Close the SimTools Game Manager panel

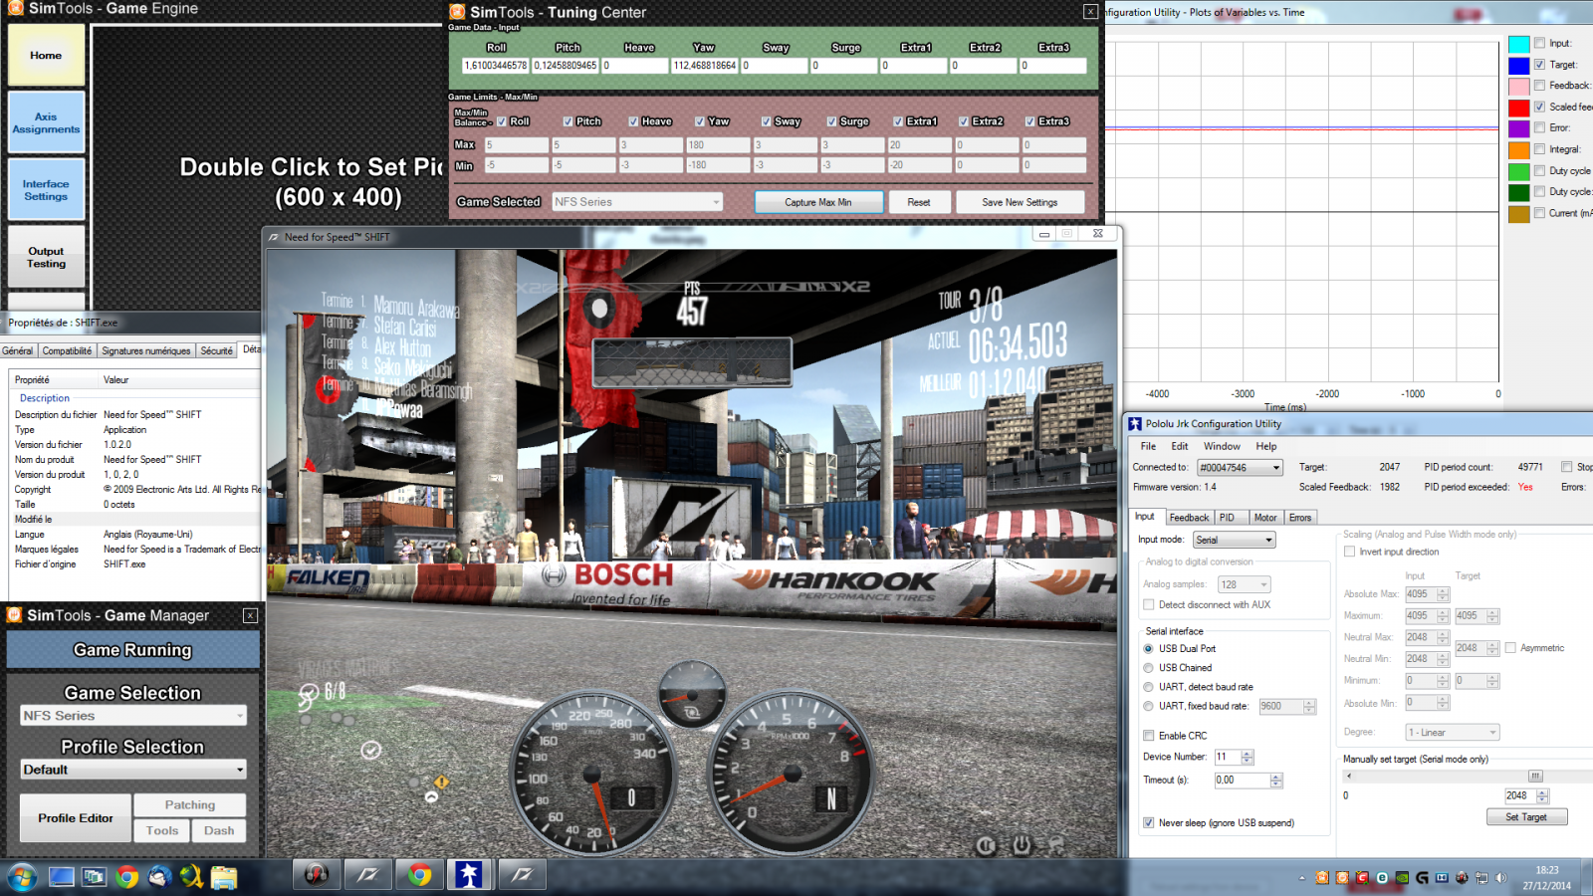pyautogui.click(x=250, y=615)
